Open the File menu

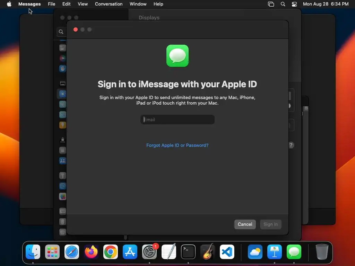point(51,4)
